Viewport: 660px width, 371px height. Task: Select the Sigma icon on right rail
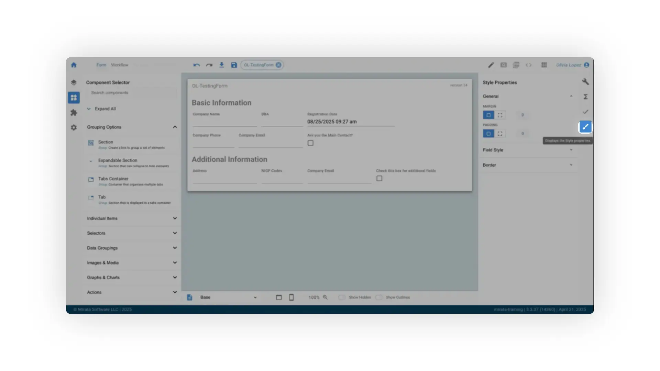585,97
